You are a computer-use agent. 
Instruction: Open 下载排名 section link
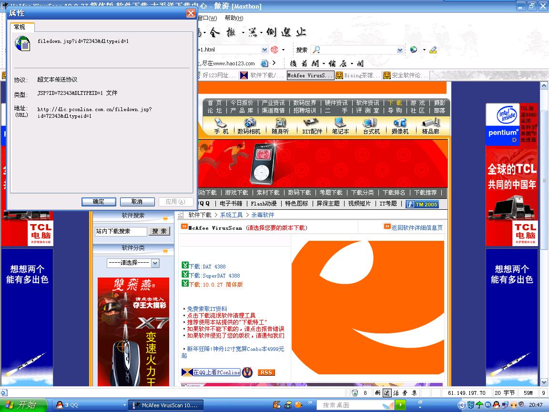click(394, 193)
